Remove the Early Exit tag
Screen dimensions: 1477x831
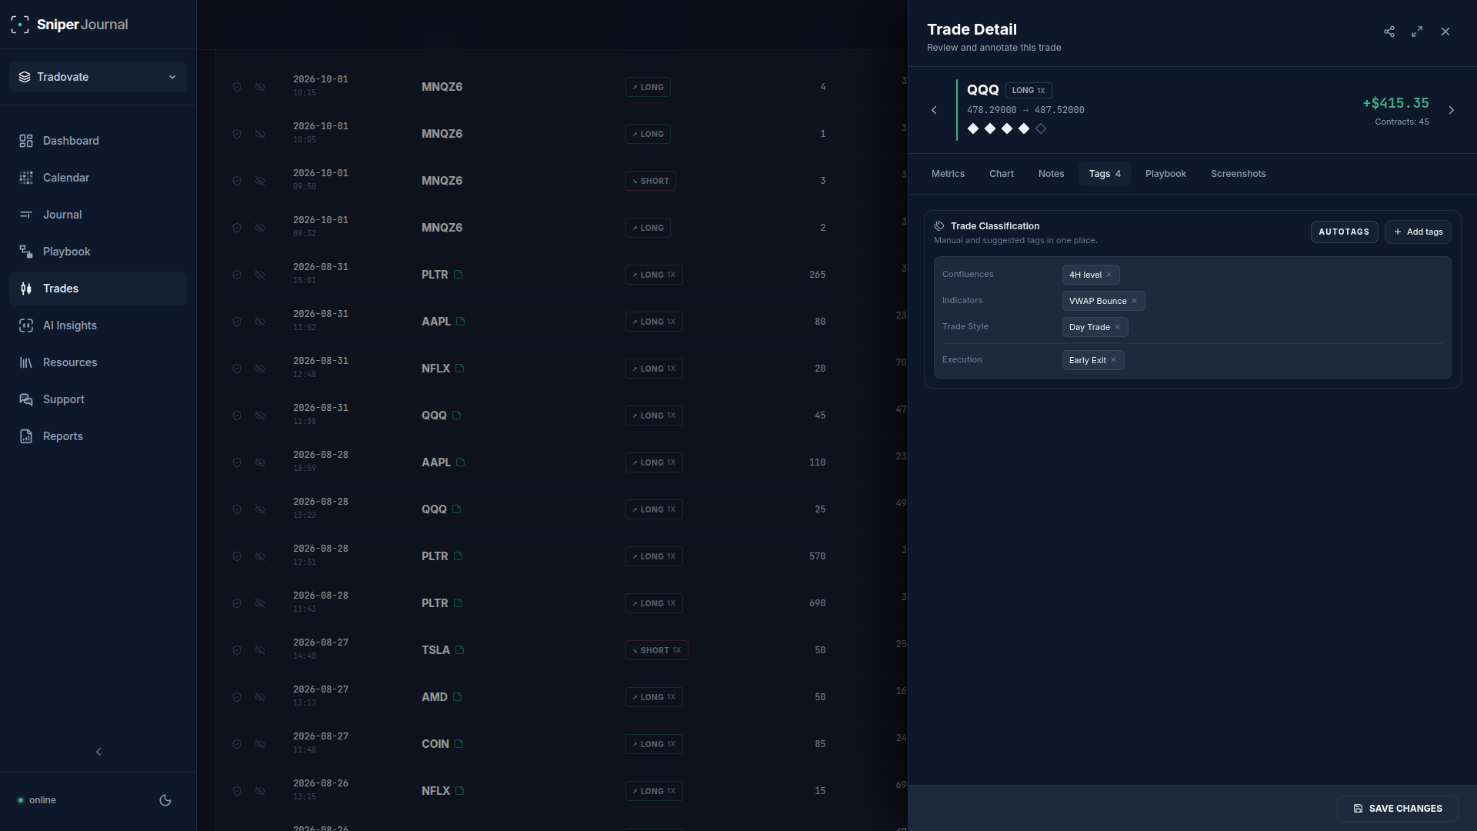point(1113,360)
